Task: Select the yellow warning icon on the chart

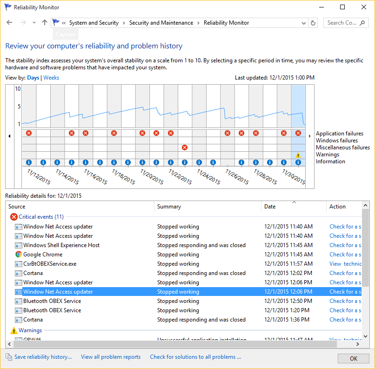Action: [x=298, y=155]
